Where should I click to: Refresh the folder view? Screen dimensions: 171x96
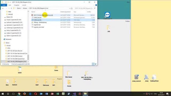[x=72, y=8]
